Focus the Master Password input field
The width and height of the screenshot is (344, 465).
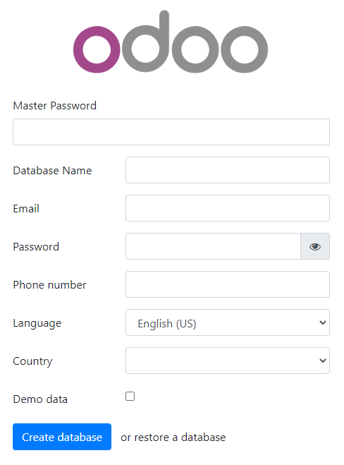[x=171, y=132]
